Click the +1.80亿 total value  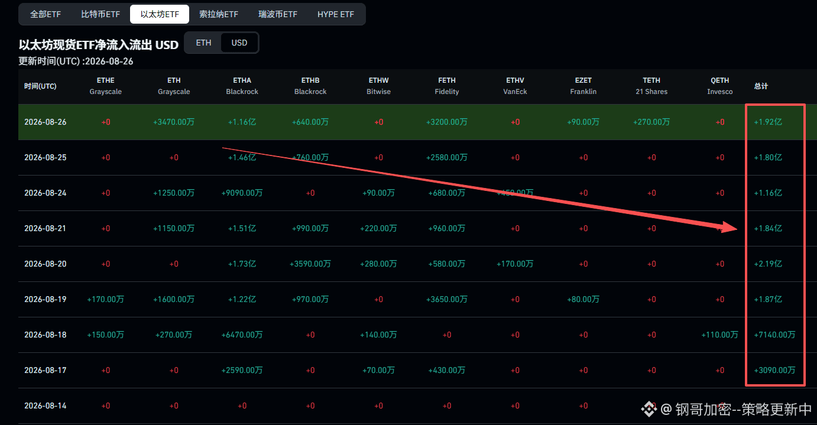click(768, 157)
